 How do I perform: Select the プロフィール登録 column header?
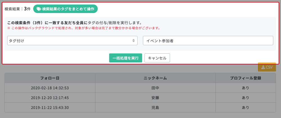coord(246,78)
